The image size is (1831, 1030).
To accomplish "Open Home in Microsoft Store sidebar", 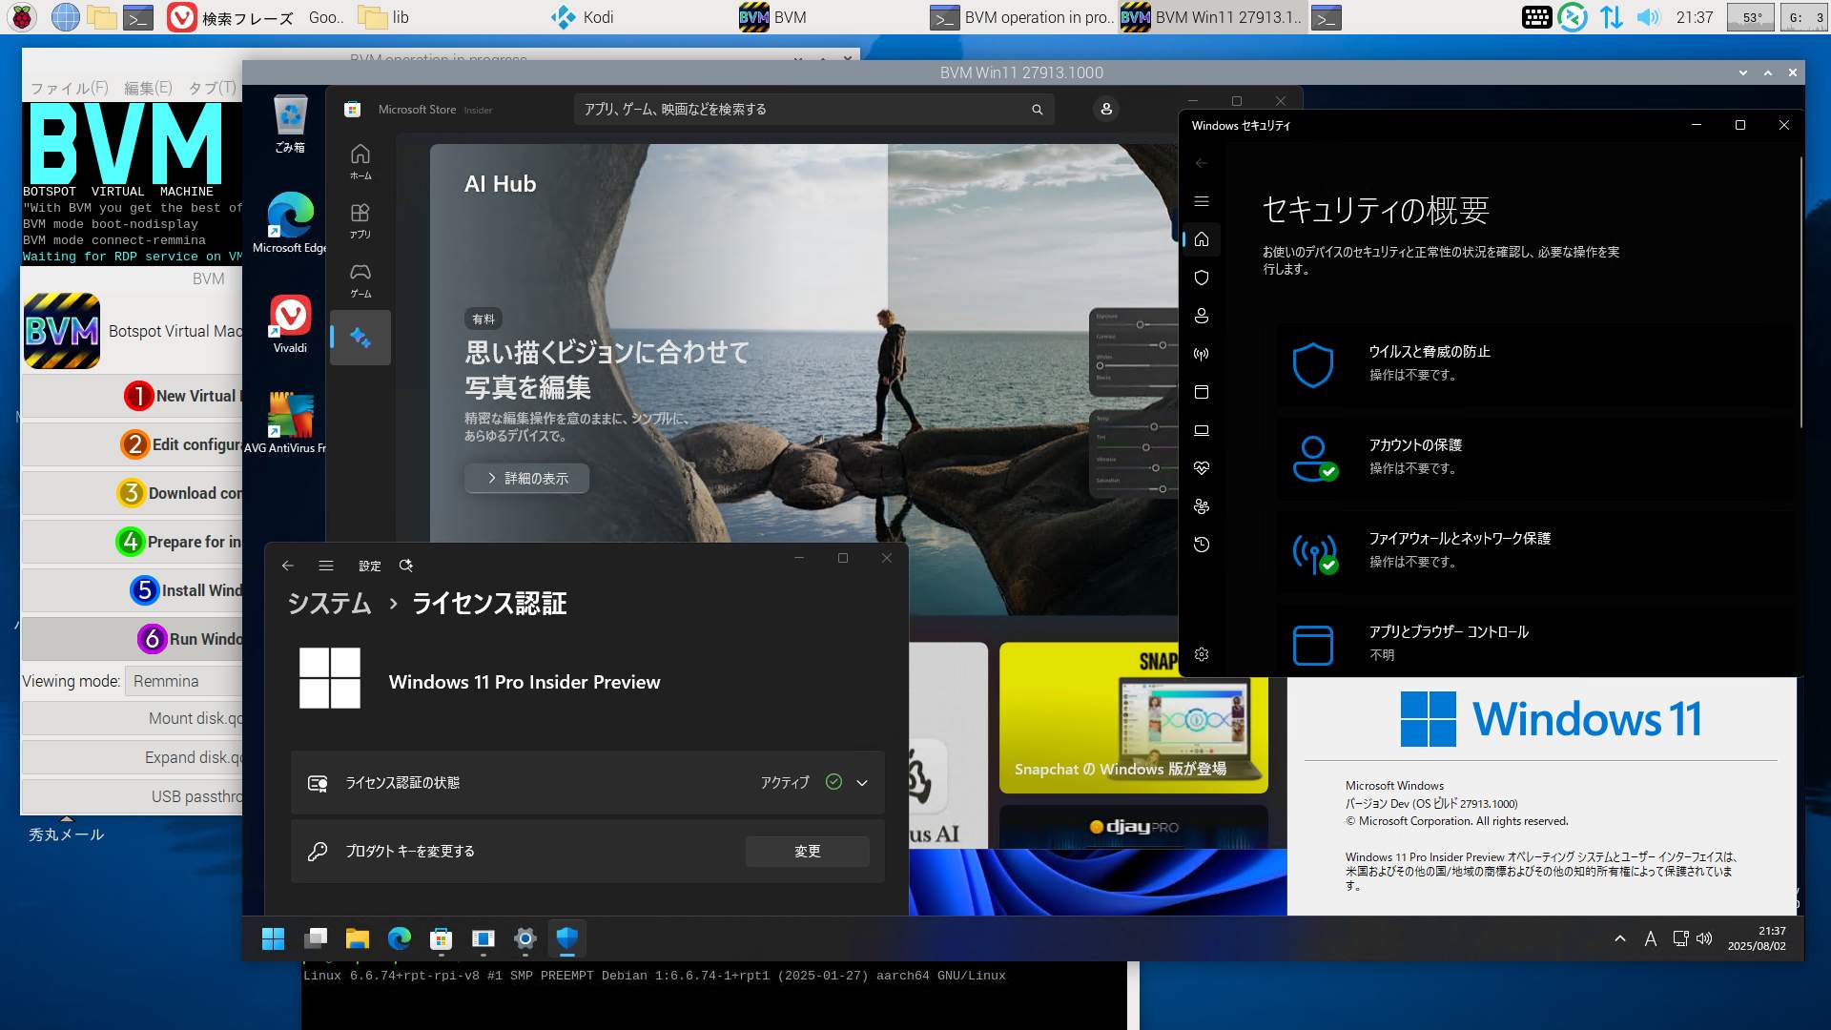I will pyautogui.click(x=360, y=161).
